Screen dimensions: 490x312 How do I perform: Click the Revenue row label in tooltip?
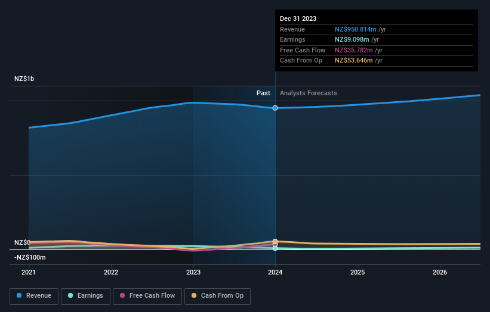[292, 29]
